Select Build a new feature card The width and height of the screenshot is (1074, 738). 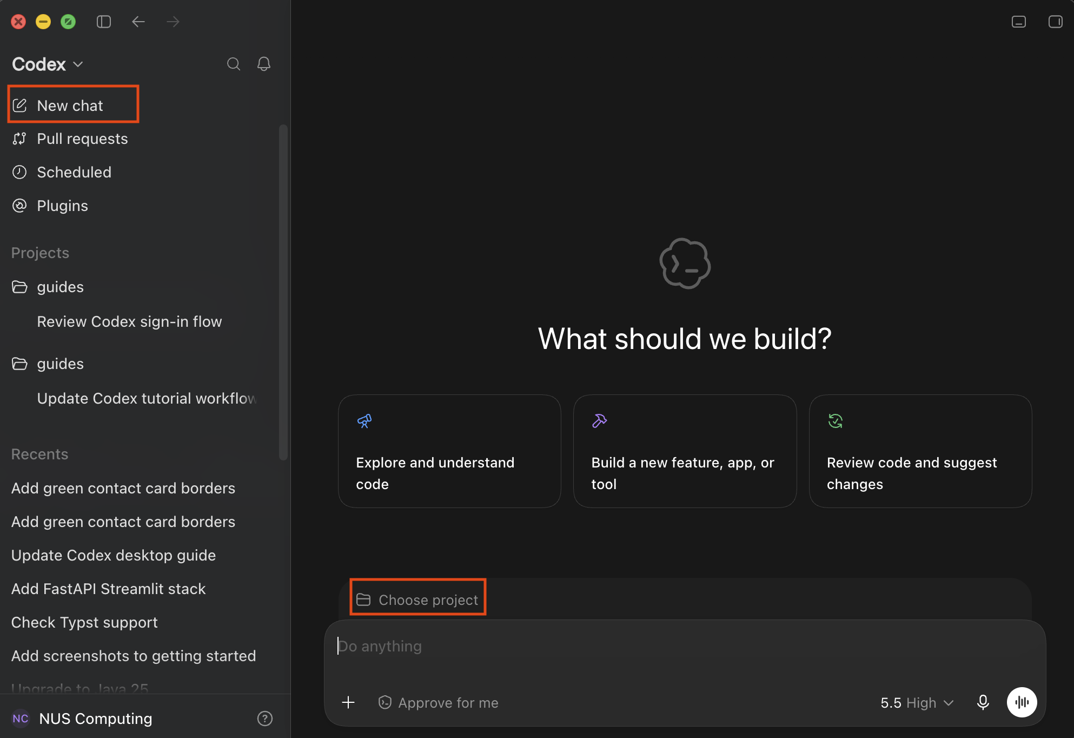pos(685,451)
